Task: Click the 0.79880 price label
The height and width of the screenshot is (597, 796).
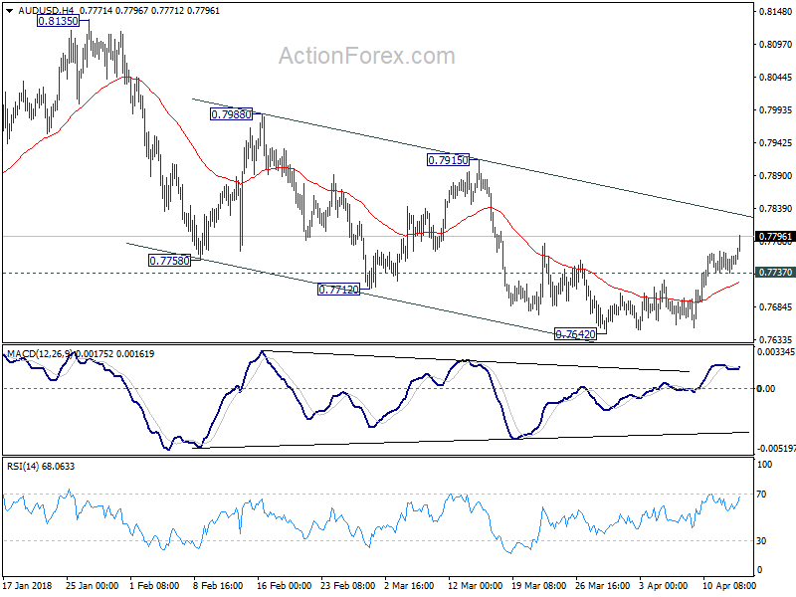Action: 232,114
